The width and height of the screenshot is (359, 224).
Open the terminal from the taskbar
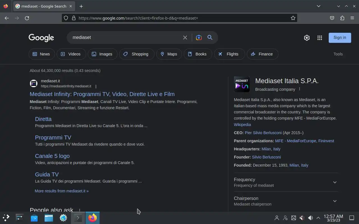[78, 218]
